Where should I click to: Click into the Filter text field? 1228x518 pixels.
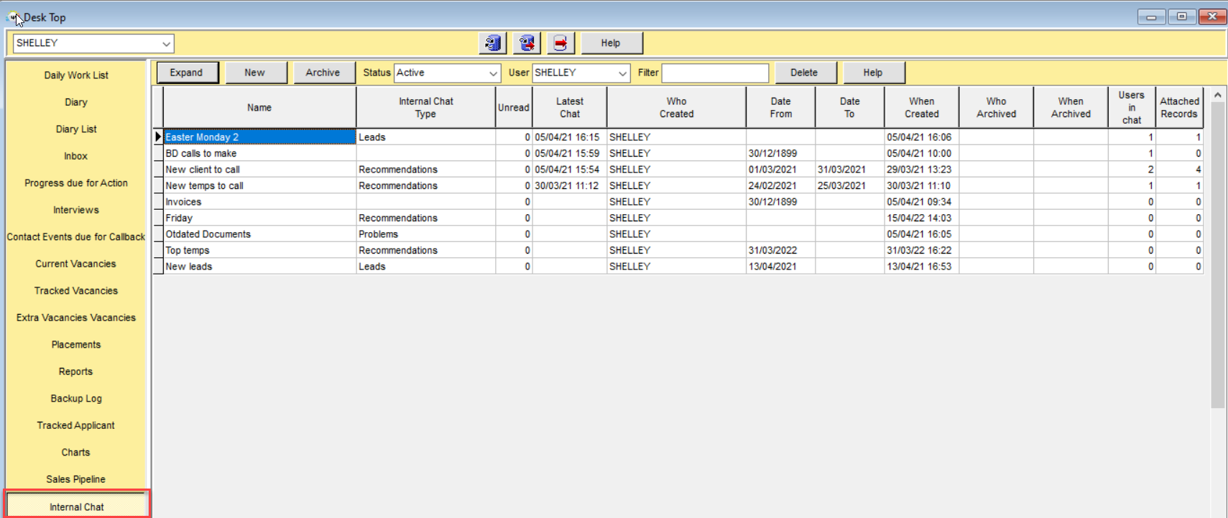[715, 73]
